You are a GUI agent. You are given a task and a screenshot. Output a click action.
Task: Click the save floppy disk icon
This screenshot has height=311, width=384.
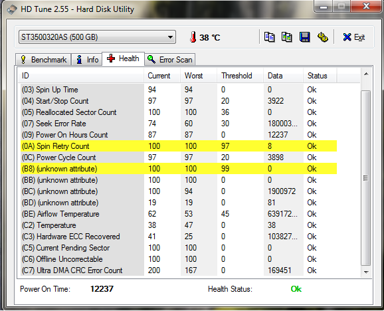[x=305, y=37]
